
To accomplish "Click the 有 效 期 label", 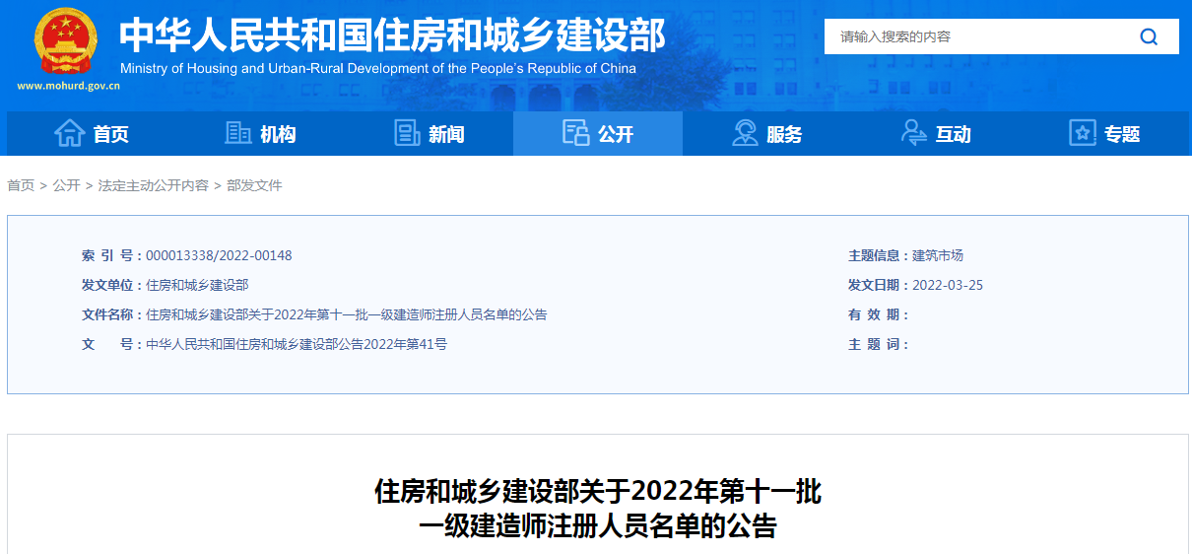I will point(879,314).
